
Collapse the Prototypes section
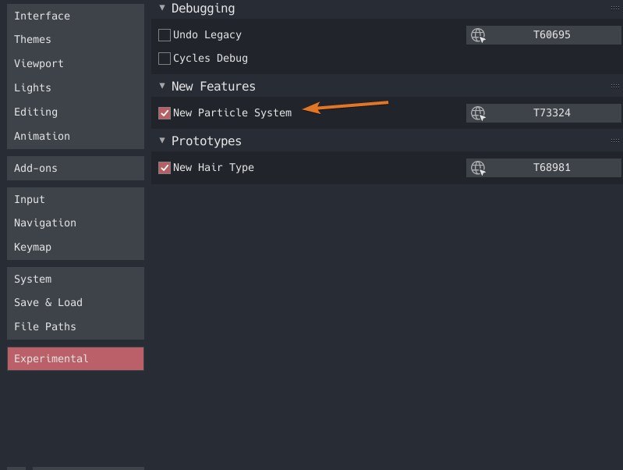[x=162, y=140]
